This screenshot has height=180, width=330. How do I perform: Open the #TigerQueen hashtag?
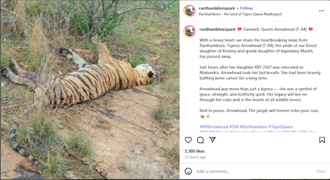pos(282,127)
